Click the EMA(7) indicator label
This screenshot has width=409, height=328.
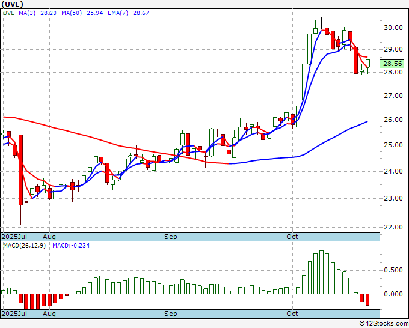point(118,13)
